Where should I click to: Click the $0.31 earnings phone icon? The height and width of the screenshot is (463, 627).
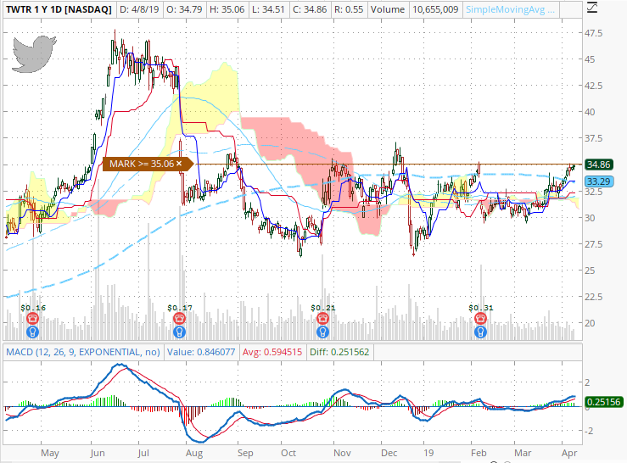(x=481, y=319)
